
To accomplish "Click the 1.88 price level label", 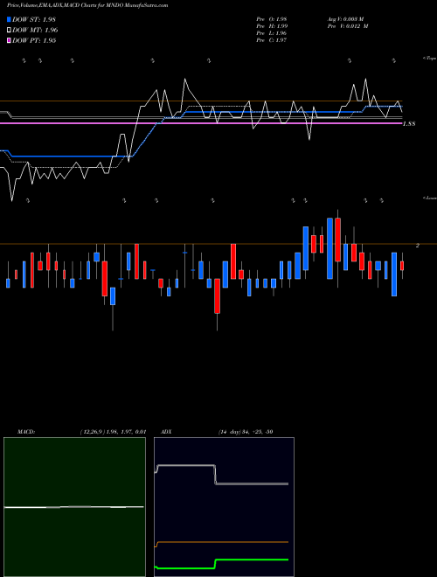I will tap(409, 124).
